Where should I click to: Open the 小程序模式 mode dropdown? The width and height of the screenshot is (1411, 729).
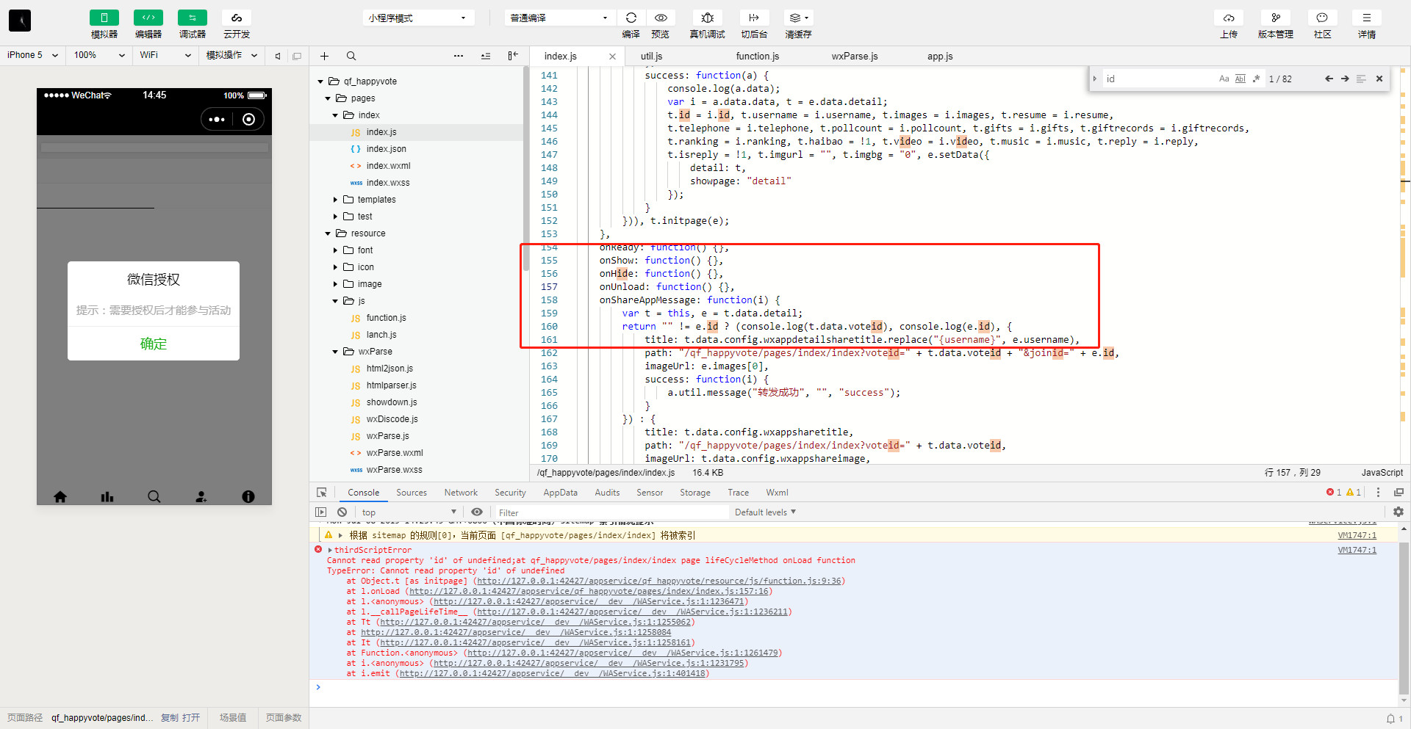coord(417,18)
